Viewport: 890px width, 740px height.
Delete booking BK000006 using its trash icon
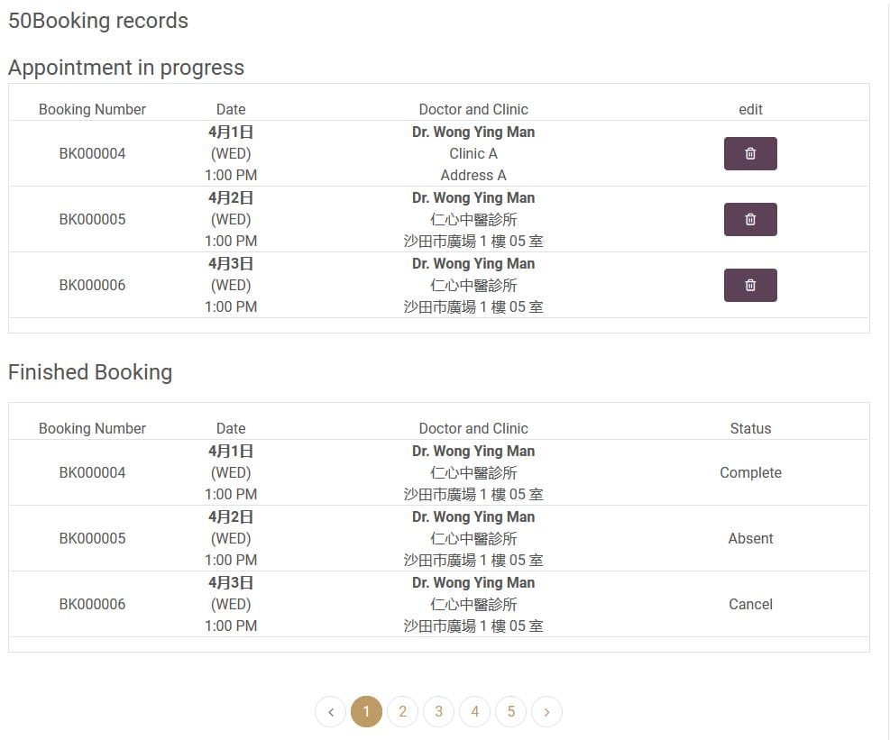[x=750, y=285]
